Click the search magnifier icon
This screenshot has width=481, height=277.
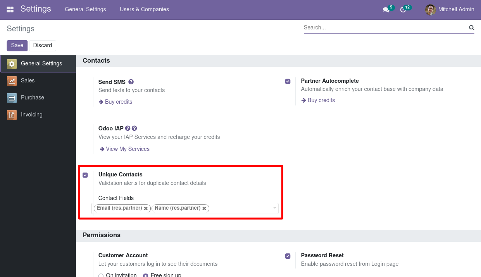pos(471,27)
